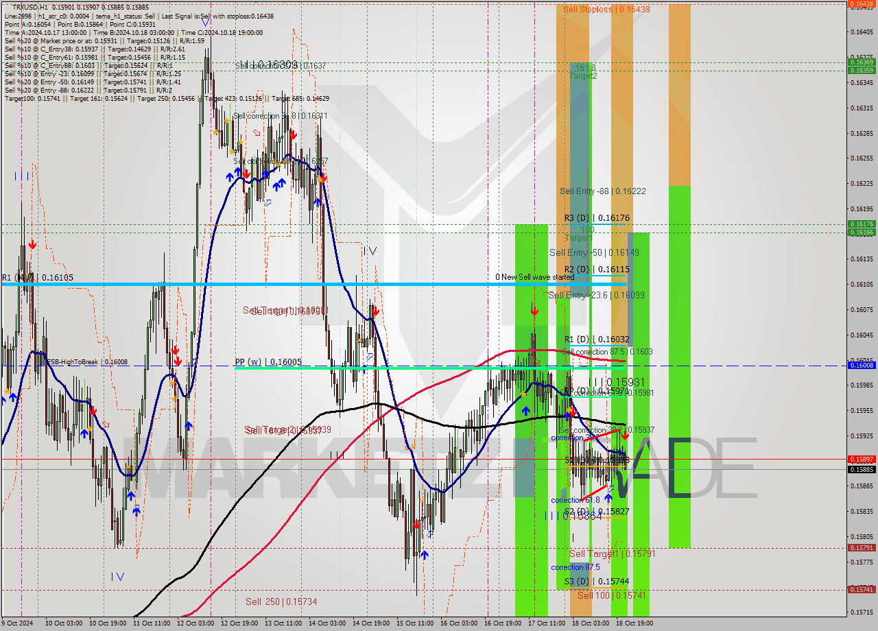Click the 'R1 (D) | 0.16032' pivot label
The width and height of the screenshot is (878, 631).
click(597, 340)
